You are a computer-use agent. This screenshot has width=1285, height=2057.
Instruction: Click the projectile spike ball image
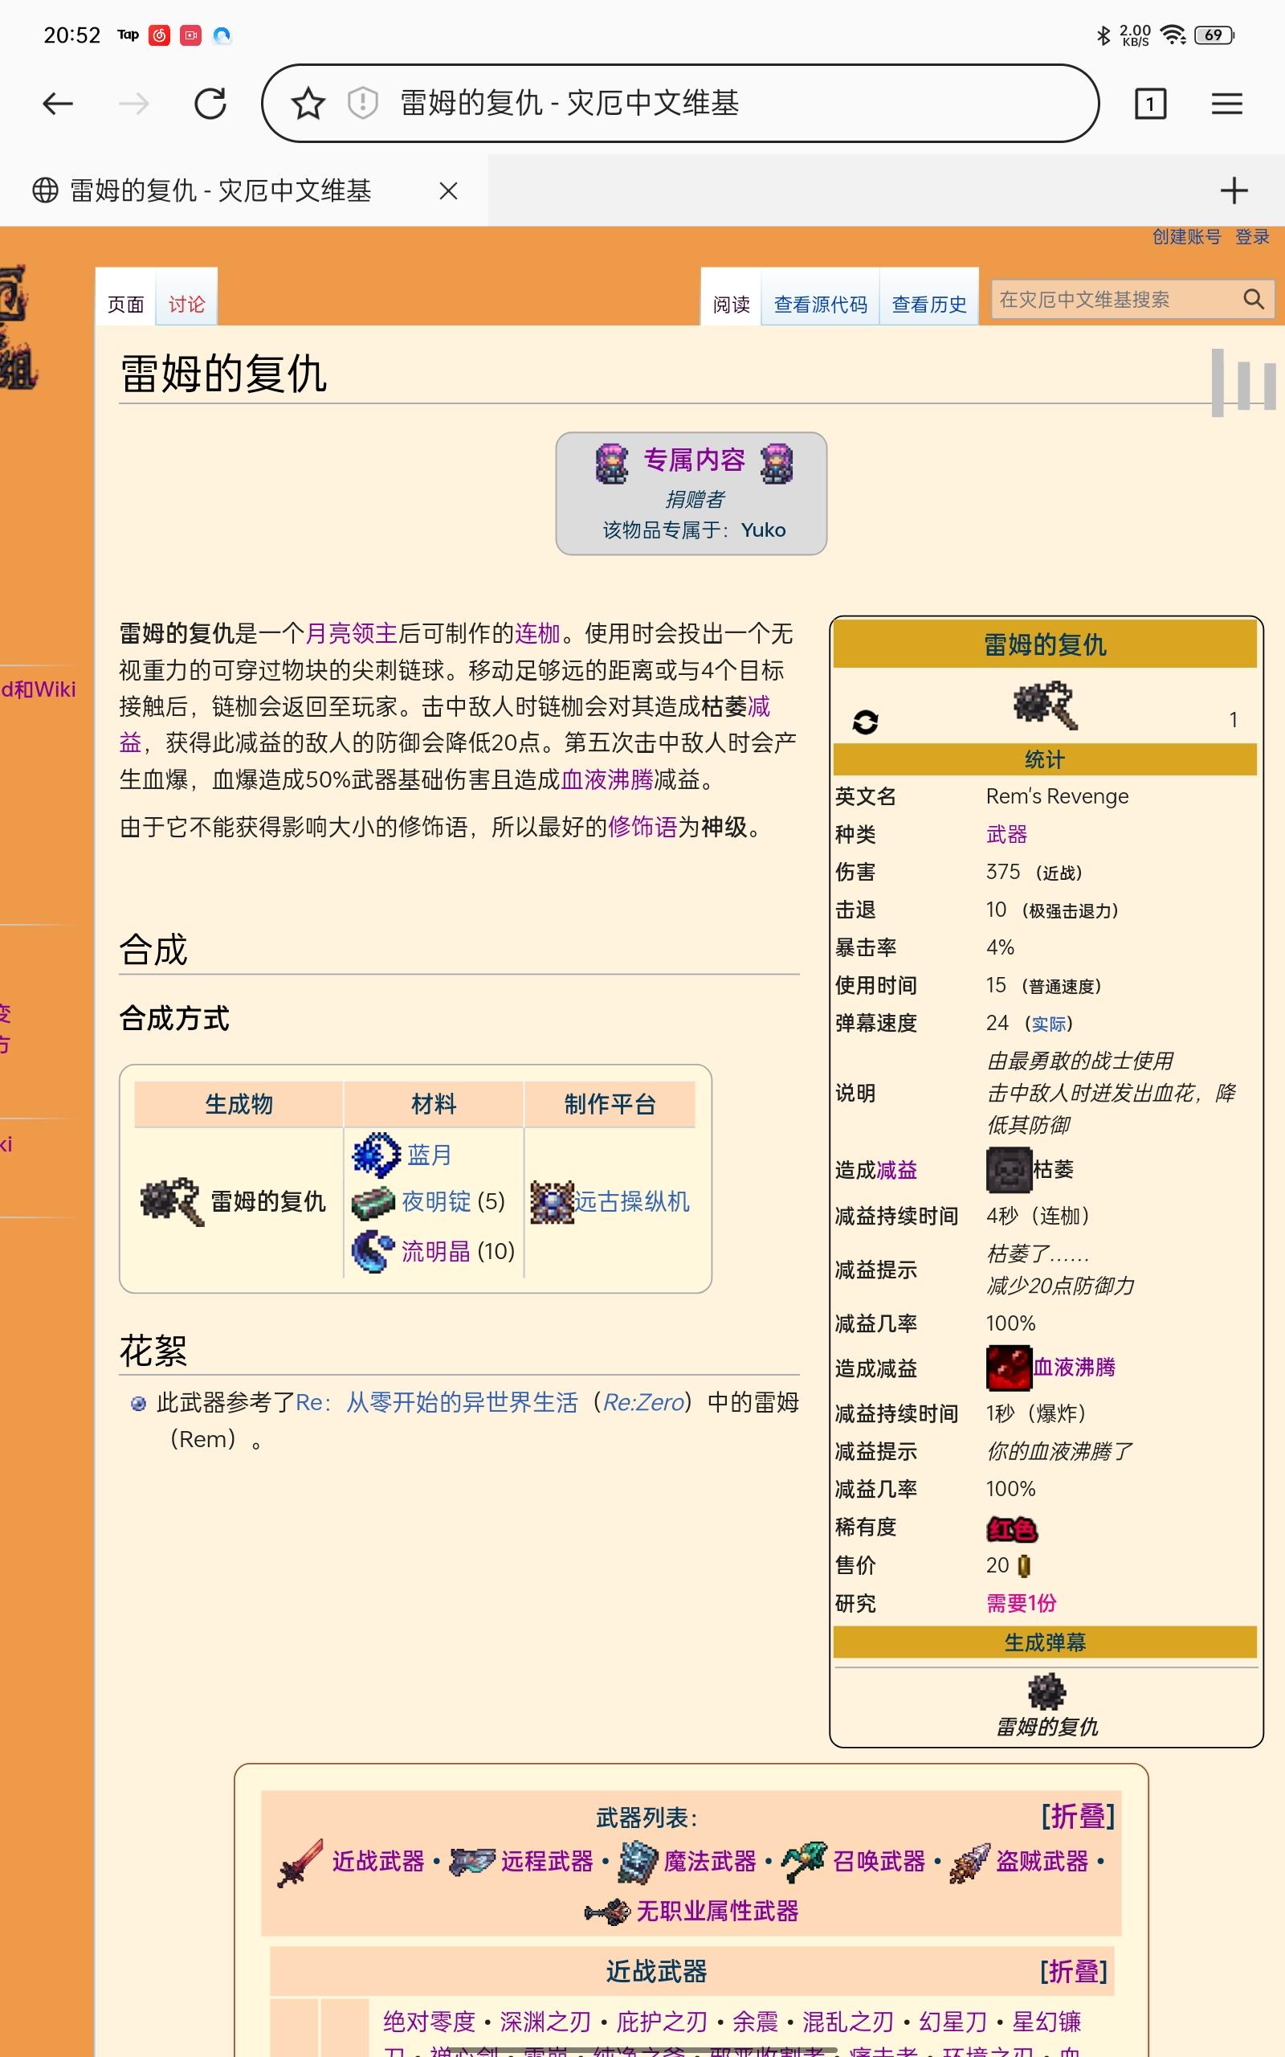click(1046, 1691)
